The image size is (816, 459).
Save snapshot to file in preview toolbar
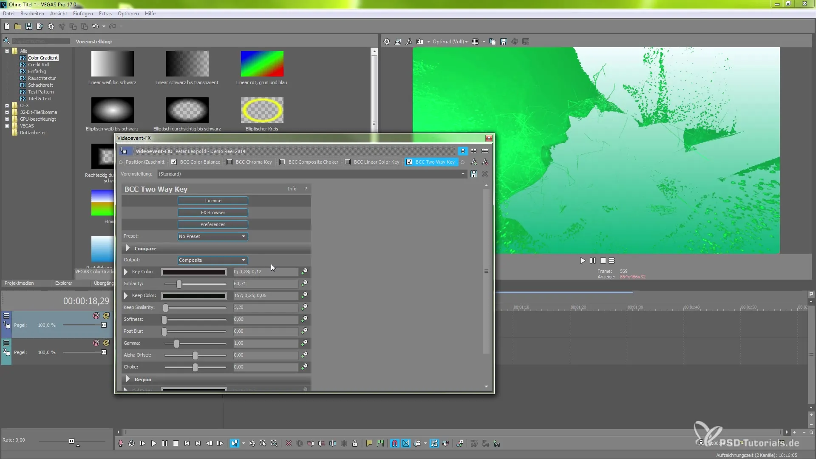coord(504,42)
